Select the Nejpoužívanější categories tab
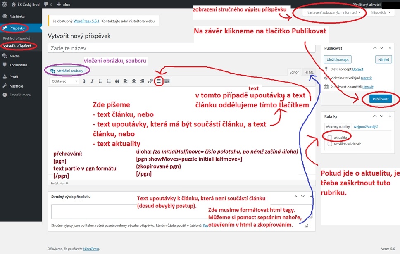This screenshot has width=400, height=254. point(366,127)
